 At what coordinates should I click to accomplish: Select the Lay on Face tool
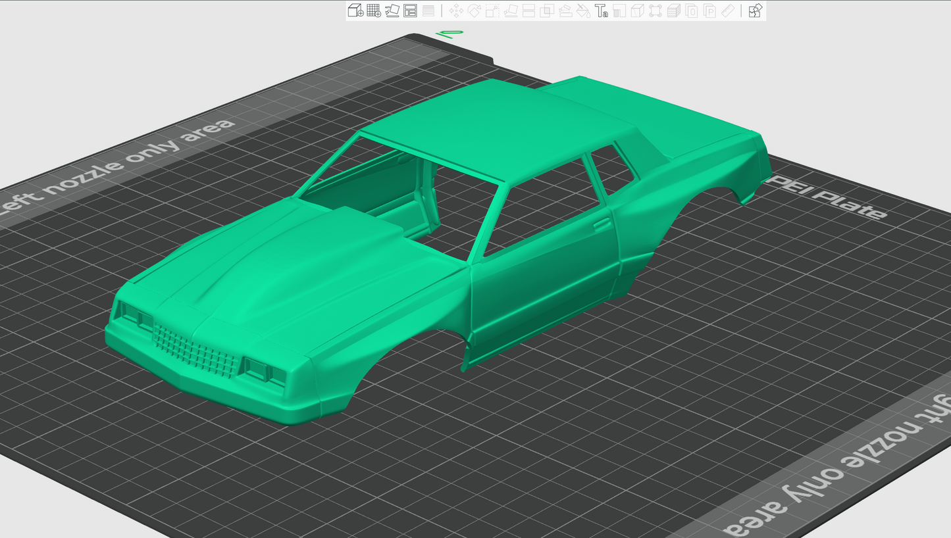pos(510,11)
